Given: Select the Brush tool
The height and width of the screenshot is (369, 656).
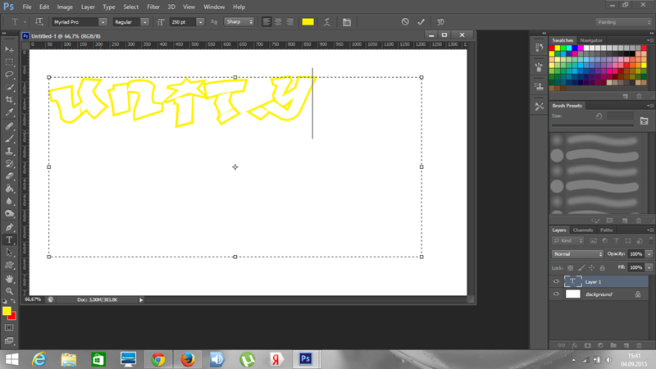Looking at the screenshot, I should pos(9,139).
